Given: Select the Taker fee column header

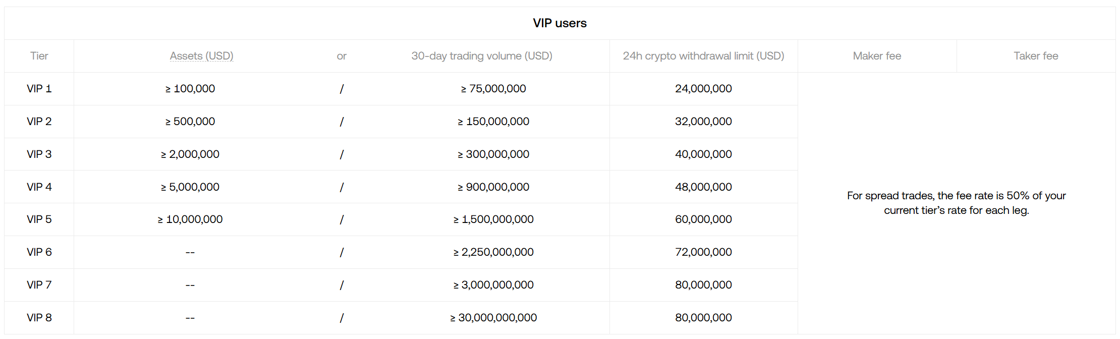Looking at the screenshot, I should (1036, 56).
